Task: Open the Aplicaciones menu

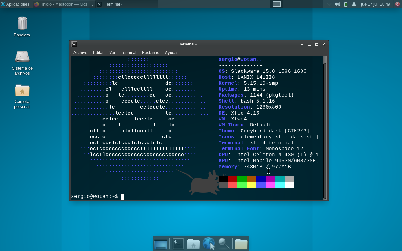Action: [x=15, y=4]
